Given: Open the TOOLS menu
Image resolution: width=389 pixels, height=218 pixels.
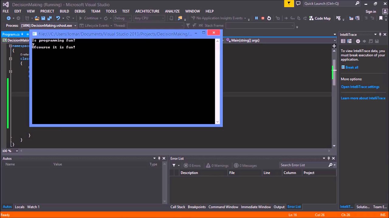Looking at the screenshot, I should pyautogui.click(x=111, y=11).
